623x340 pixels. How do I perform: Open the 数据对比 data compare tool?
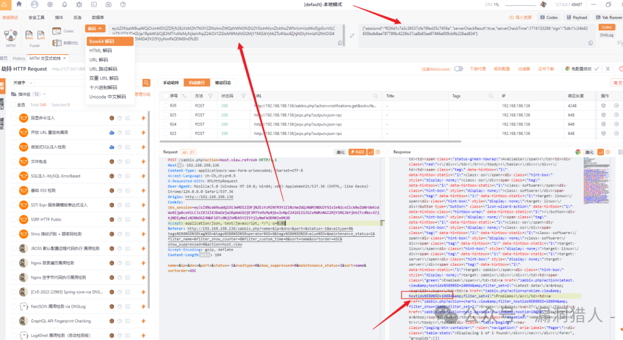pyautogui.click(x=66, y=43)
